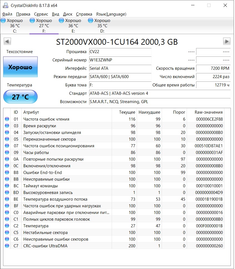Select the F: drive tab at 27 °C
Screen dimensions: 235x269
click(x=44, y=26)
